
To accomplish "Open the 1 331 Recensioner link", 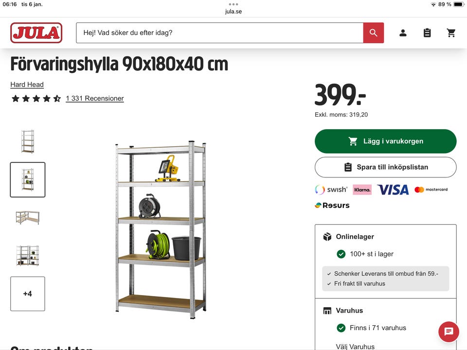I will 95,98.
